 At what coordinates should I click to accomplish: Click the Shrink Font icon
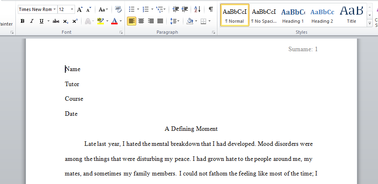(89, 9)
